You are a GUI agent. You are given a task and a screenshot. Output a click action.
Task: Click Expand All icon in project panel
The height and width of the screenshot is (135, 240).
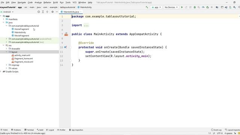(43, 12)
